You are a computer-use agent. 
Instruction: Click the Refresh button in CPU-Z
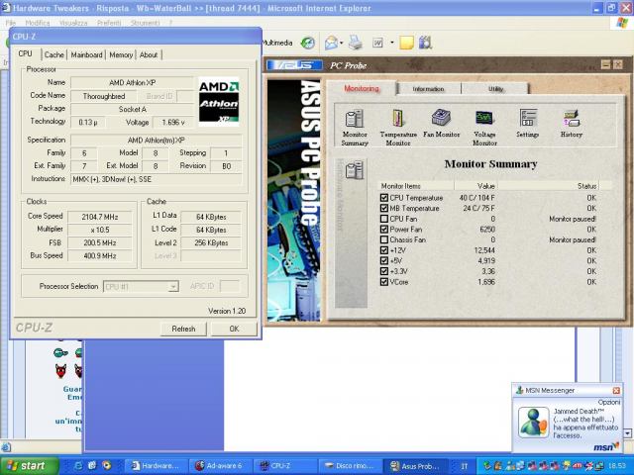coord(183,329)
